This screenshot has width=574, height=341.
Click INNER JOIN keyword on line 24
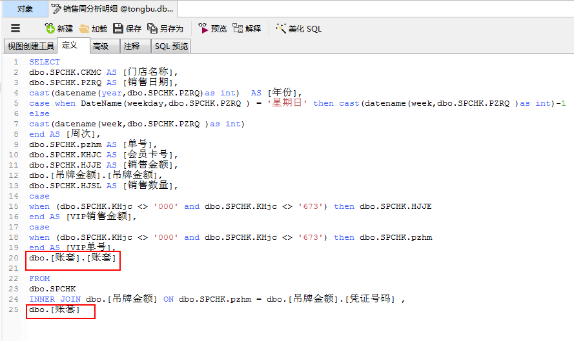pos(55,299)
